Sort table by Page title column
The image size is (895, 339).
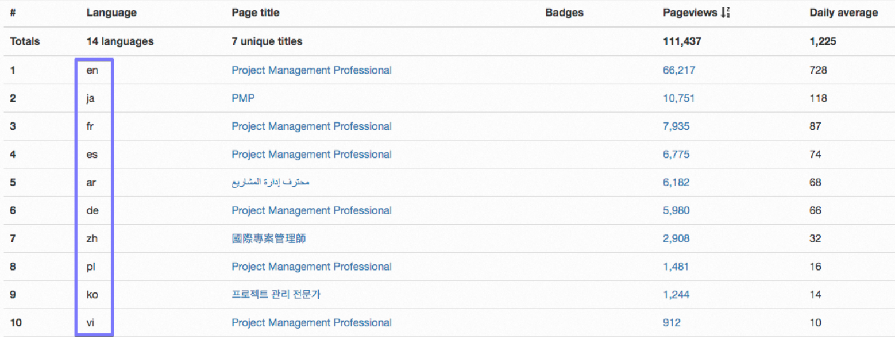click(256, 13)
